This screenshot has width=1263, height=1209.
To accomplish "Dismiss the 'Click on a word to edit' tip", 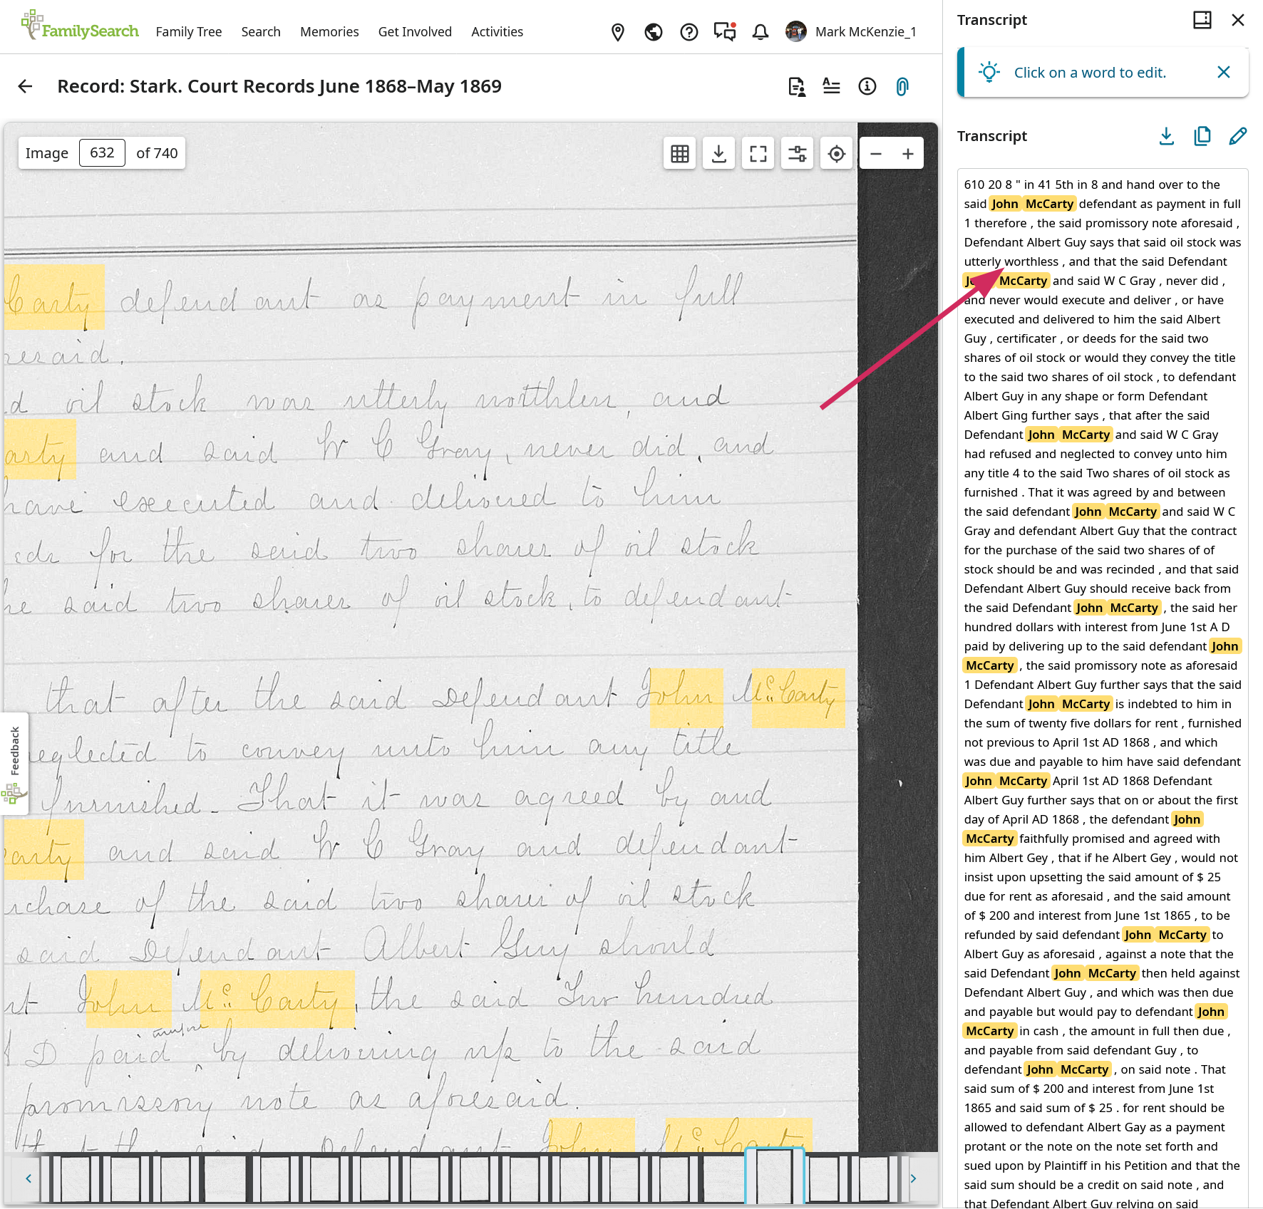I will (x=1224, y=72).
